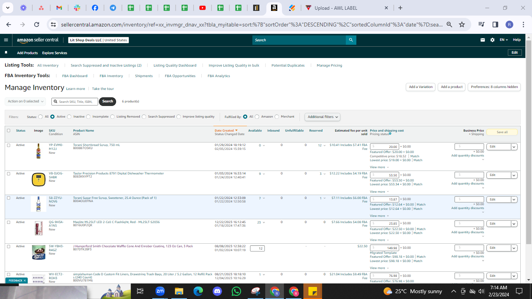Expand available quantity 23 for Maglite
532x299 pixels.
261,222
